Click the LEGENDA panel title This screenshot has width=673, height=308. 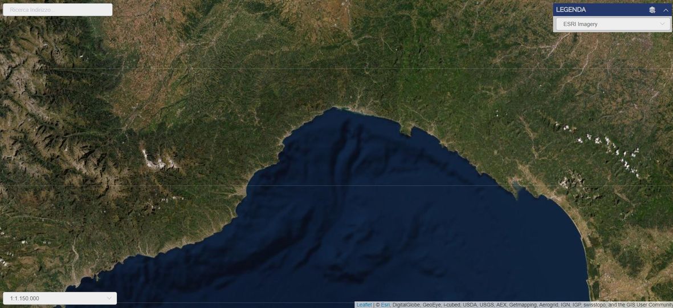(x=571, y=10)
